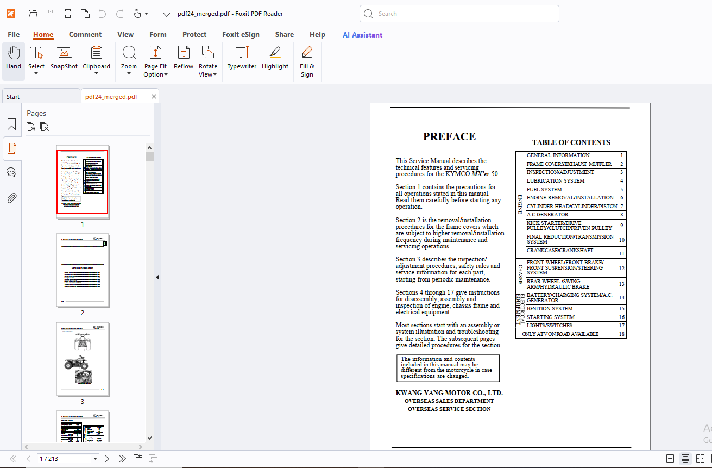Click the Redo arrow icon
Image resolution: width=712 pixels, height=468 pixels.
tap(120, 14)
